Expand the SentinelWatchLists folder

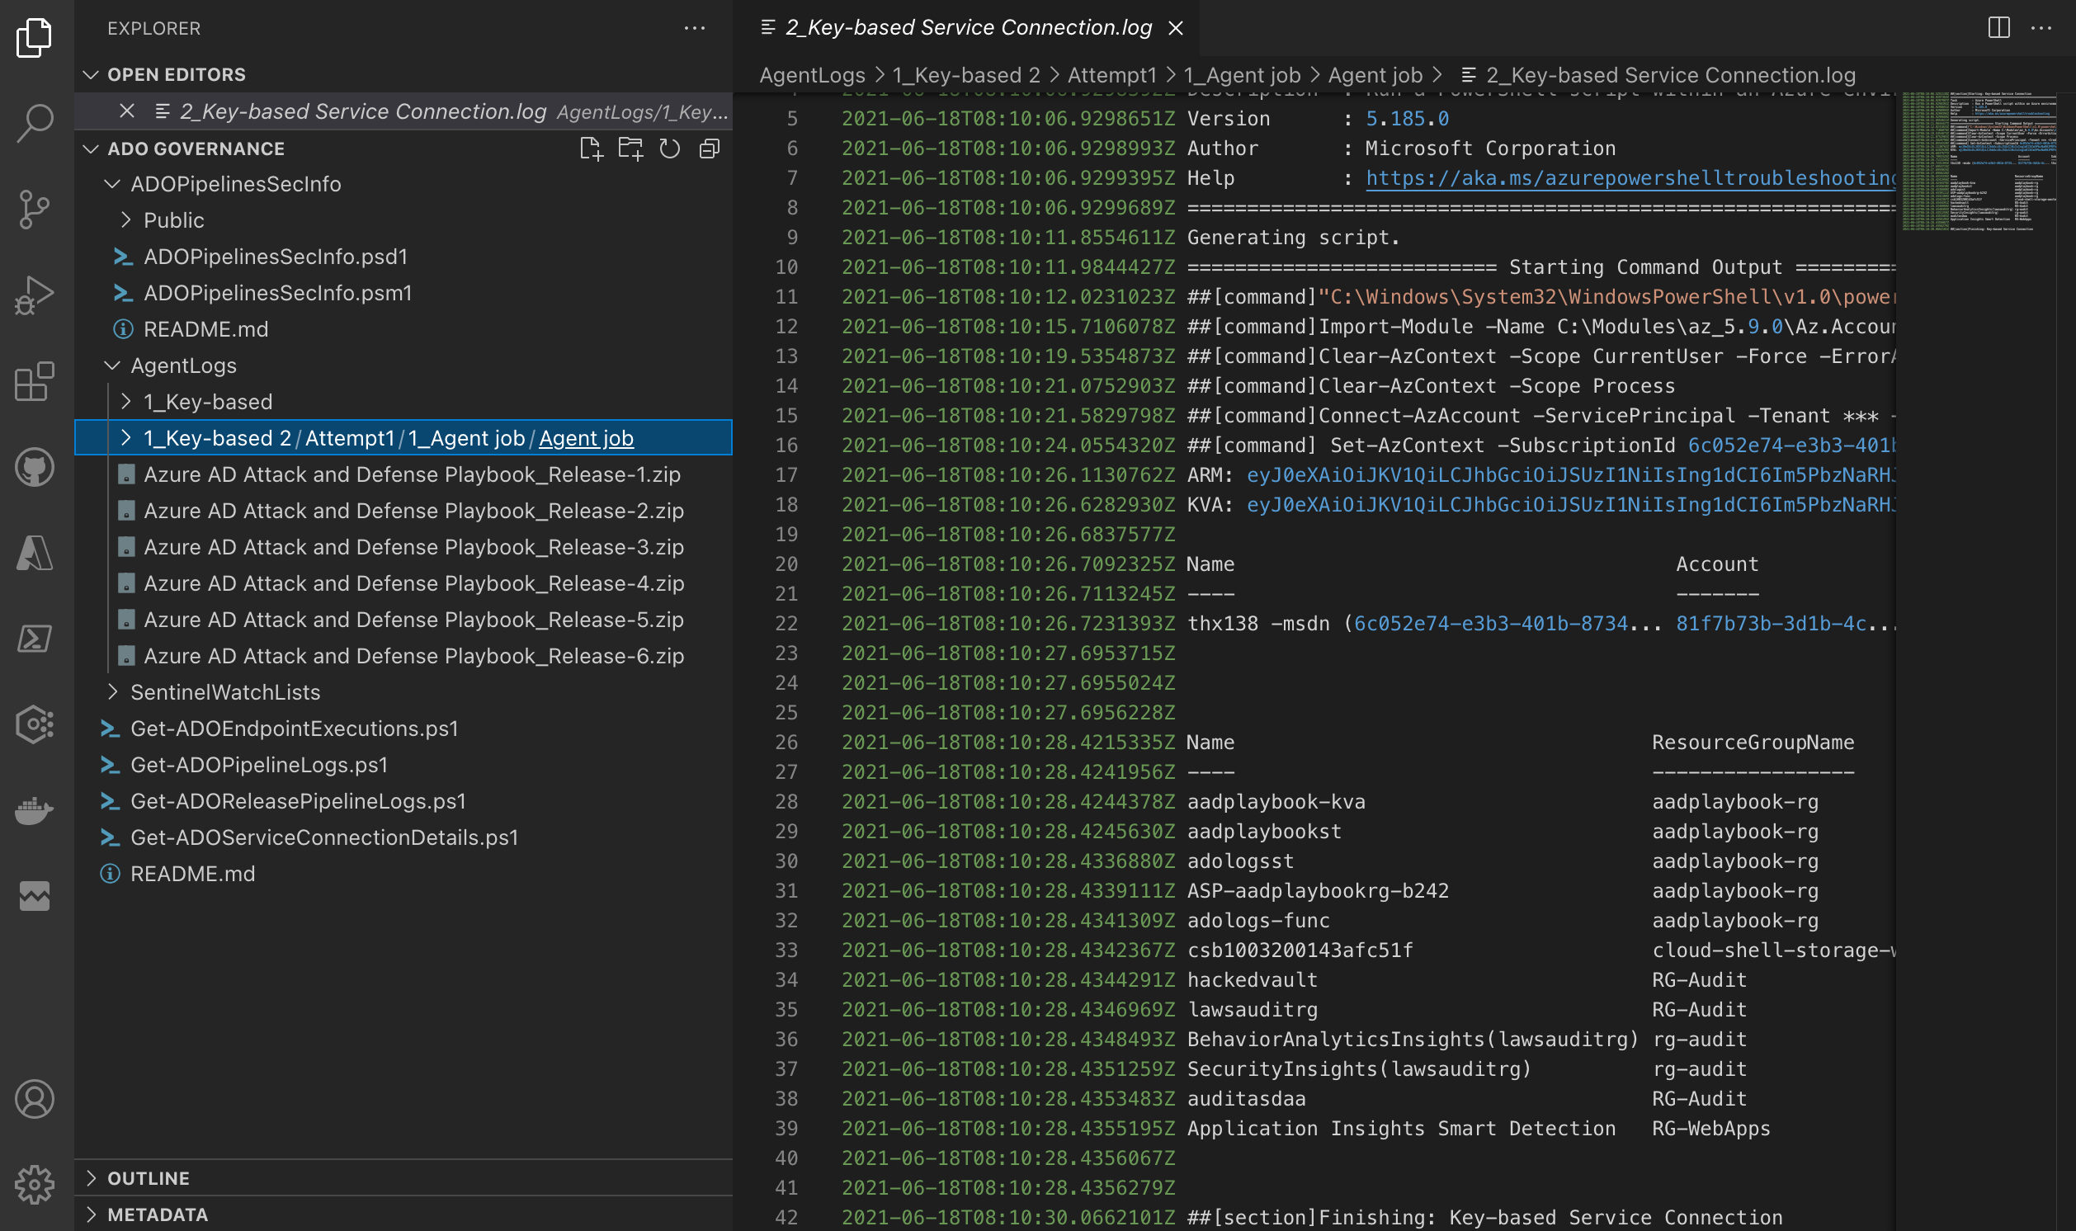click(224, 691)
